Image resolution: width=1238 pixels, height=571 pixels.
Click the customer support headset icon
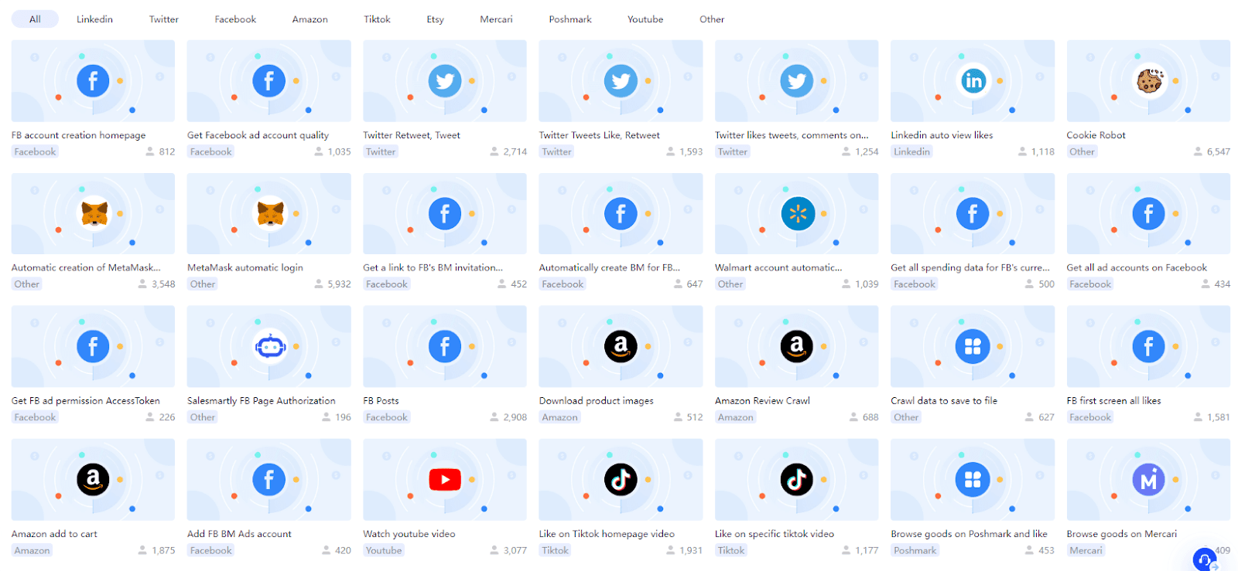tap(1206, 559)
